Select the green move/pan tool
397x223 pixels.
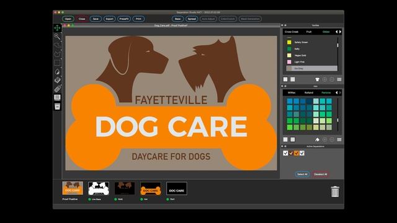coord(57,27)
